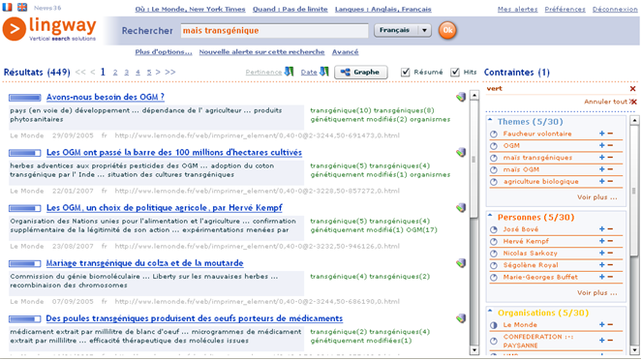Show more persons with Voir plus

tap(596, 293)
